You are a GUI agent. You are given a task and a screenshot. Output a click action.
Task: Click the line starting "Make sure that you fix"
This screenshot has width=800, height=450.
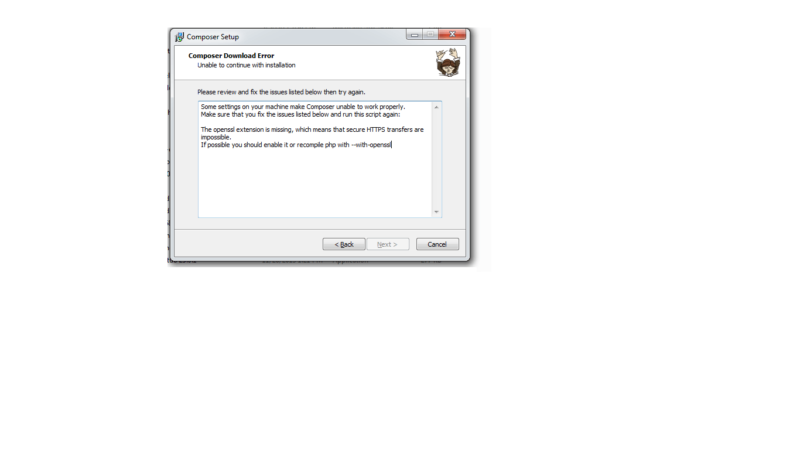pos(300,114)
